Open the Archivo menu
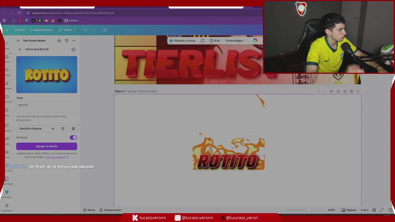Image resolution: width=395 pixels, height=222 pixels. tap(19, 30)
